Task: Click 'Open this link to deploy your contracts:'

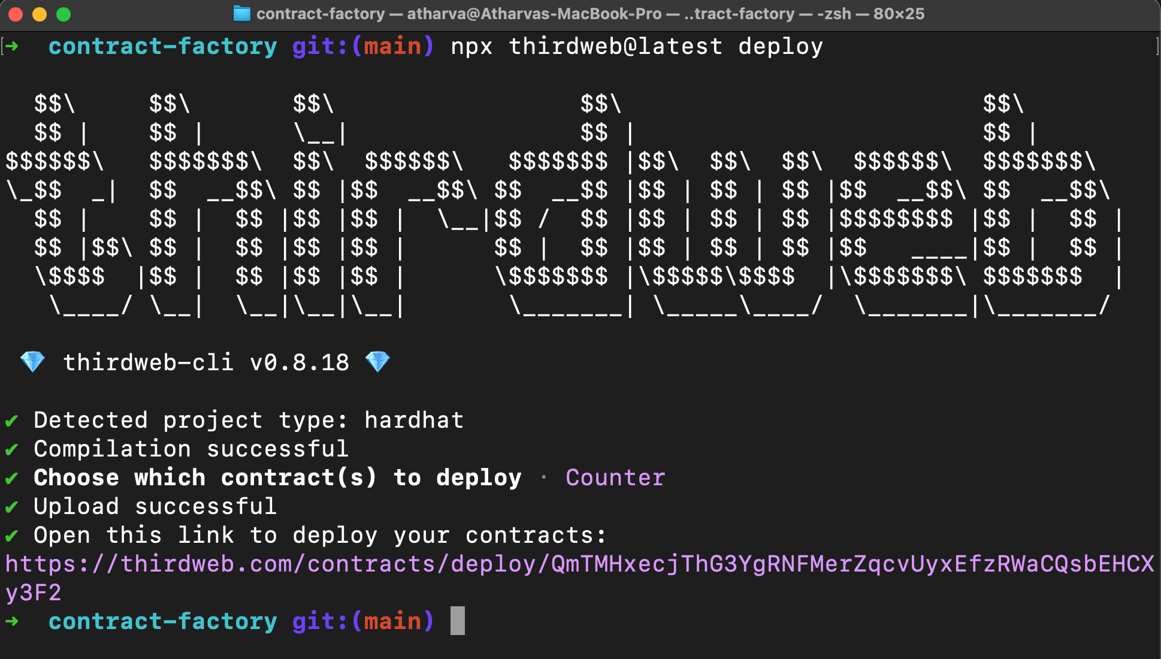Action: (320, 535)
